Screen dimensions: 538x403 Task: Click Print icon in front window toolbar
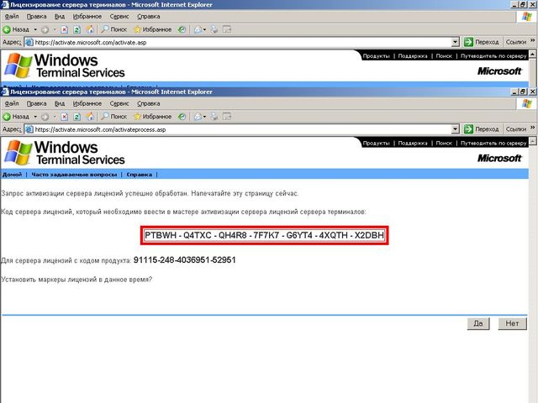214,117
